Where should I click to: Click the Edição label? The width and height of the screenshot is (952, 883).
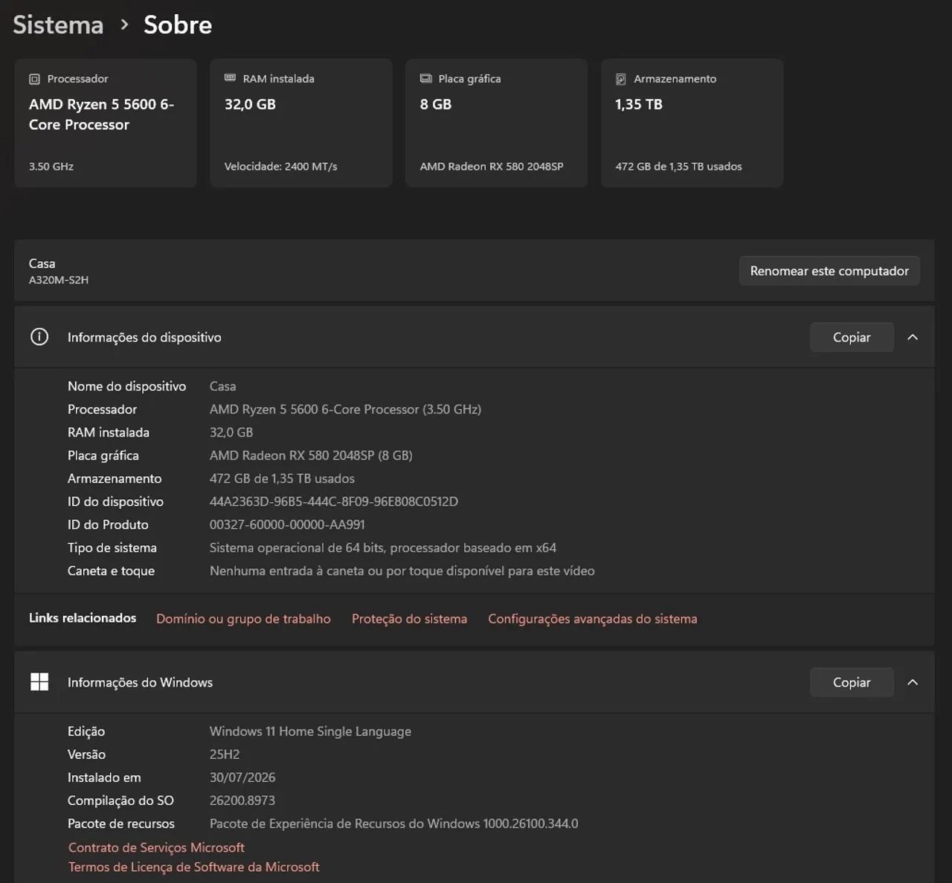coord(86,731)
